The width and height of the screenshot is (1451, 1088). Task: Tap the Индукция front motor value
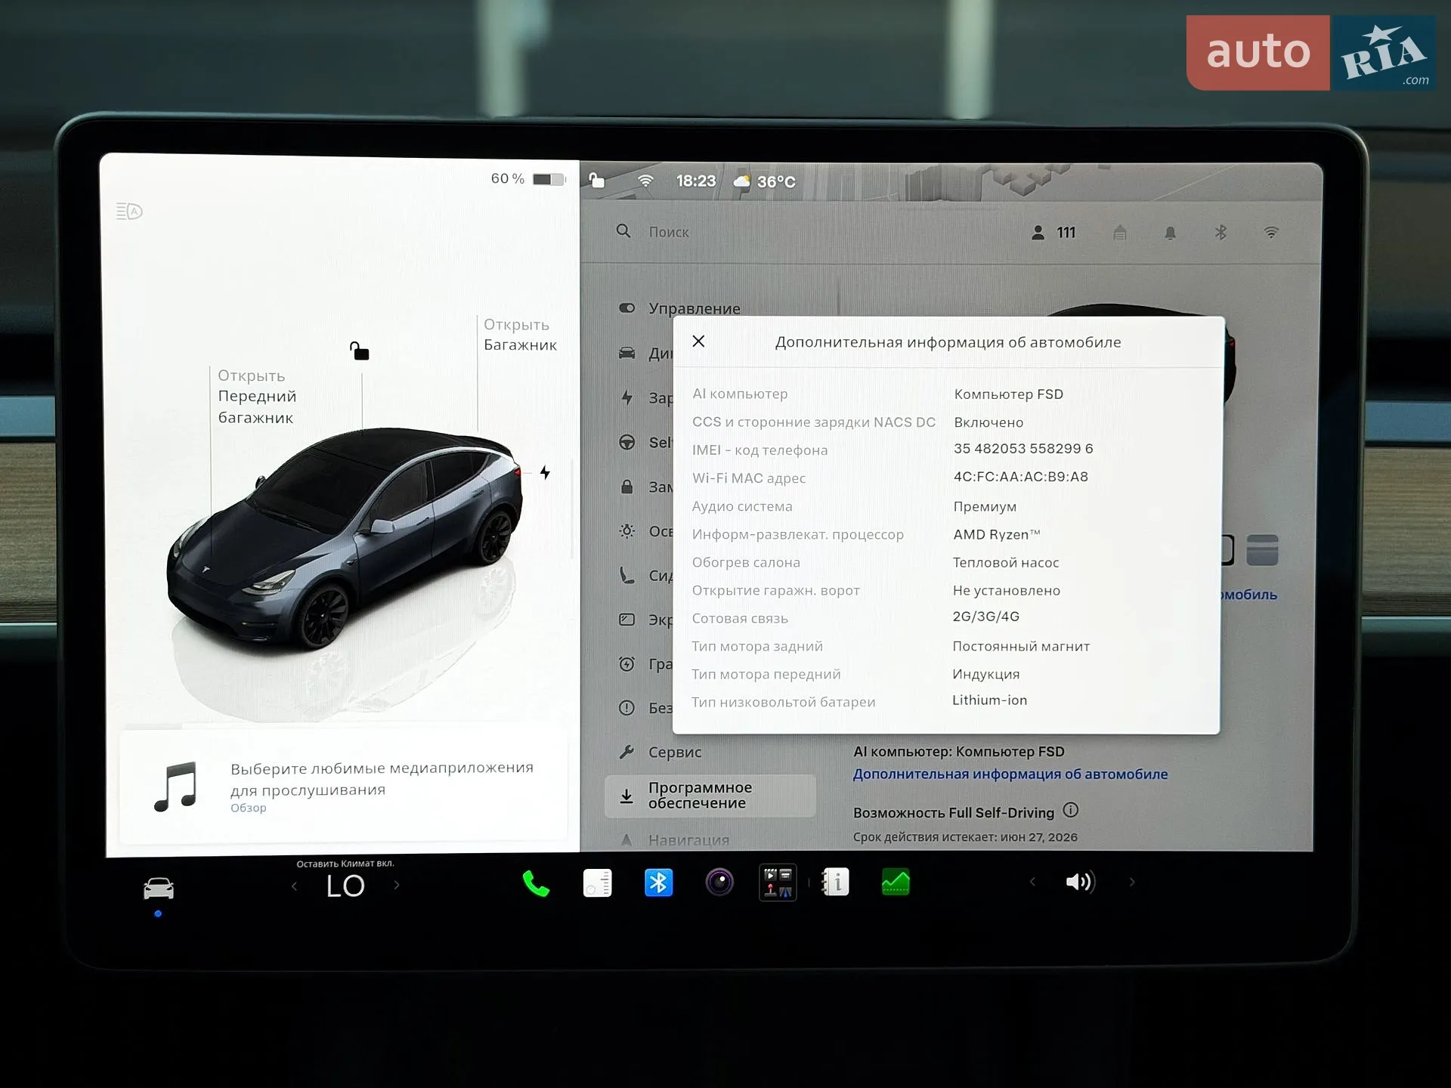(986, 675)
